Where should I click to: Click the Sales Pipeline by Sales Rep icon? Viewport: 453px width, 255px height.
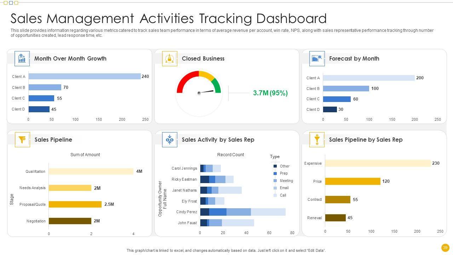point(317,140)
